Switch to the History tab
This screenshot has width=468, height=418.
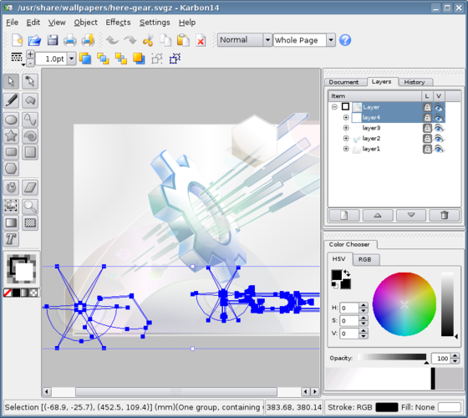[415, 82]
